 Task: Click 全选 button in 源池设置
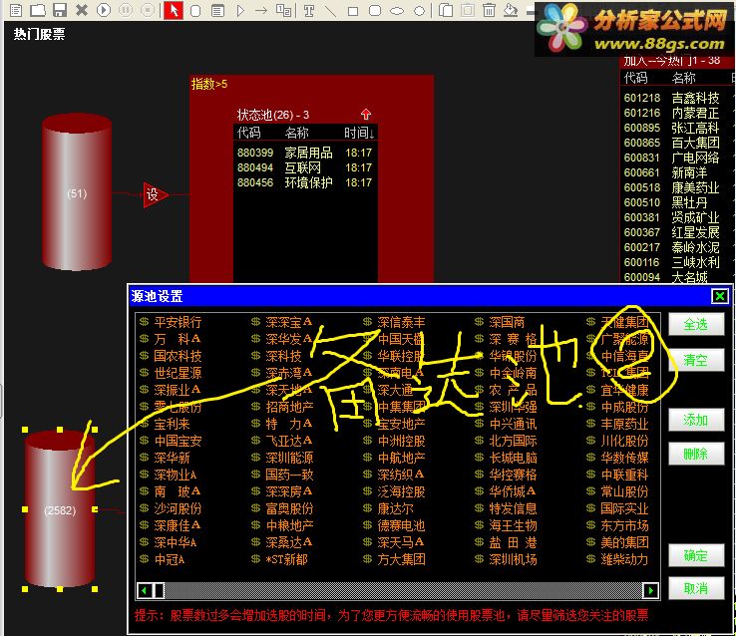pyautogui.click(x=696, y=325)
